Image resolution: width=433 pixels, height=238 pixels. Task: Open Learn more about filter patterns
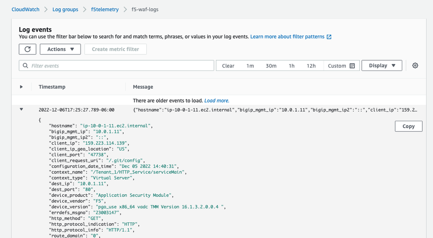point(287,37)
